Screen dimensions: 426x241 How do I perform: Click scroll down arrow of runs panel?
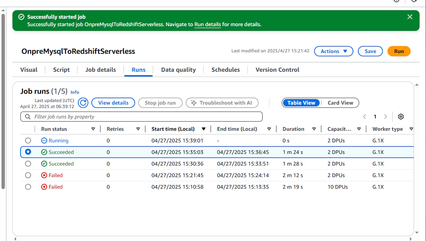pos(417,233)
